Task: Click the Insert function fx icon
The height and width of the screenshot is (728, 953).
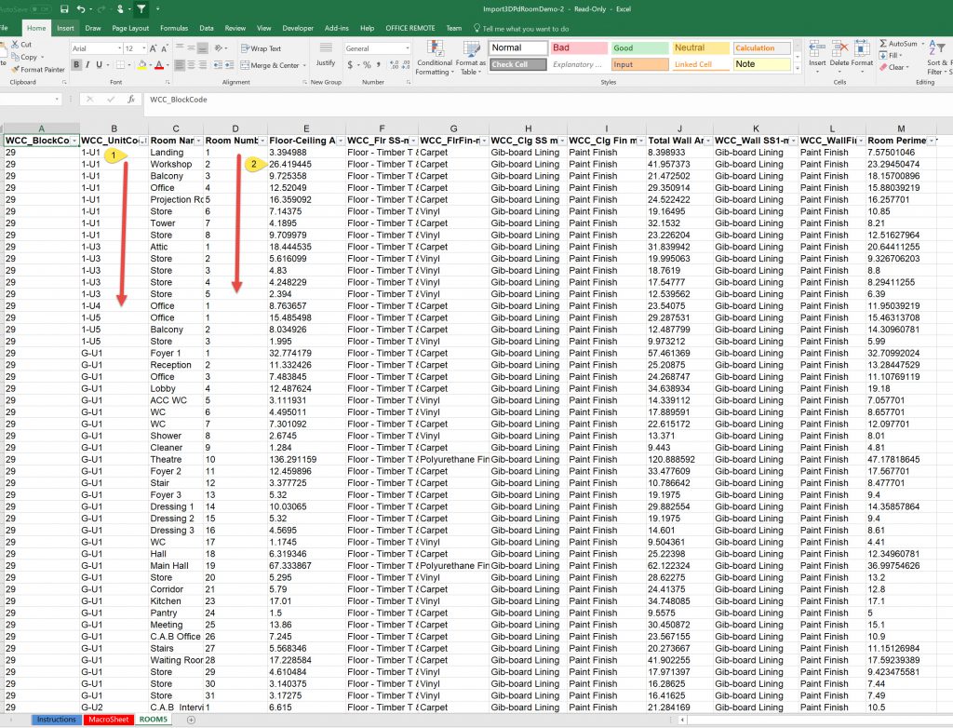Action: pyautogui.click(x=130, y=99)
